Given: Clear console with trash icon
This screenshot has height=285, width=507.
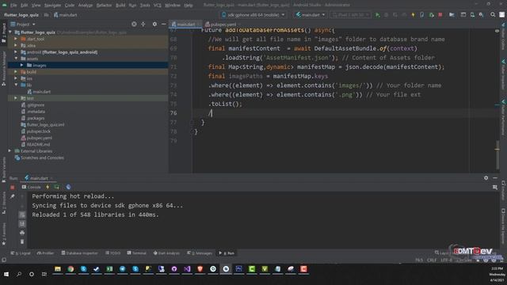Looking at the screenshot, I should [x=22, y=241].
